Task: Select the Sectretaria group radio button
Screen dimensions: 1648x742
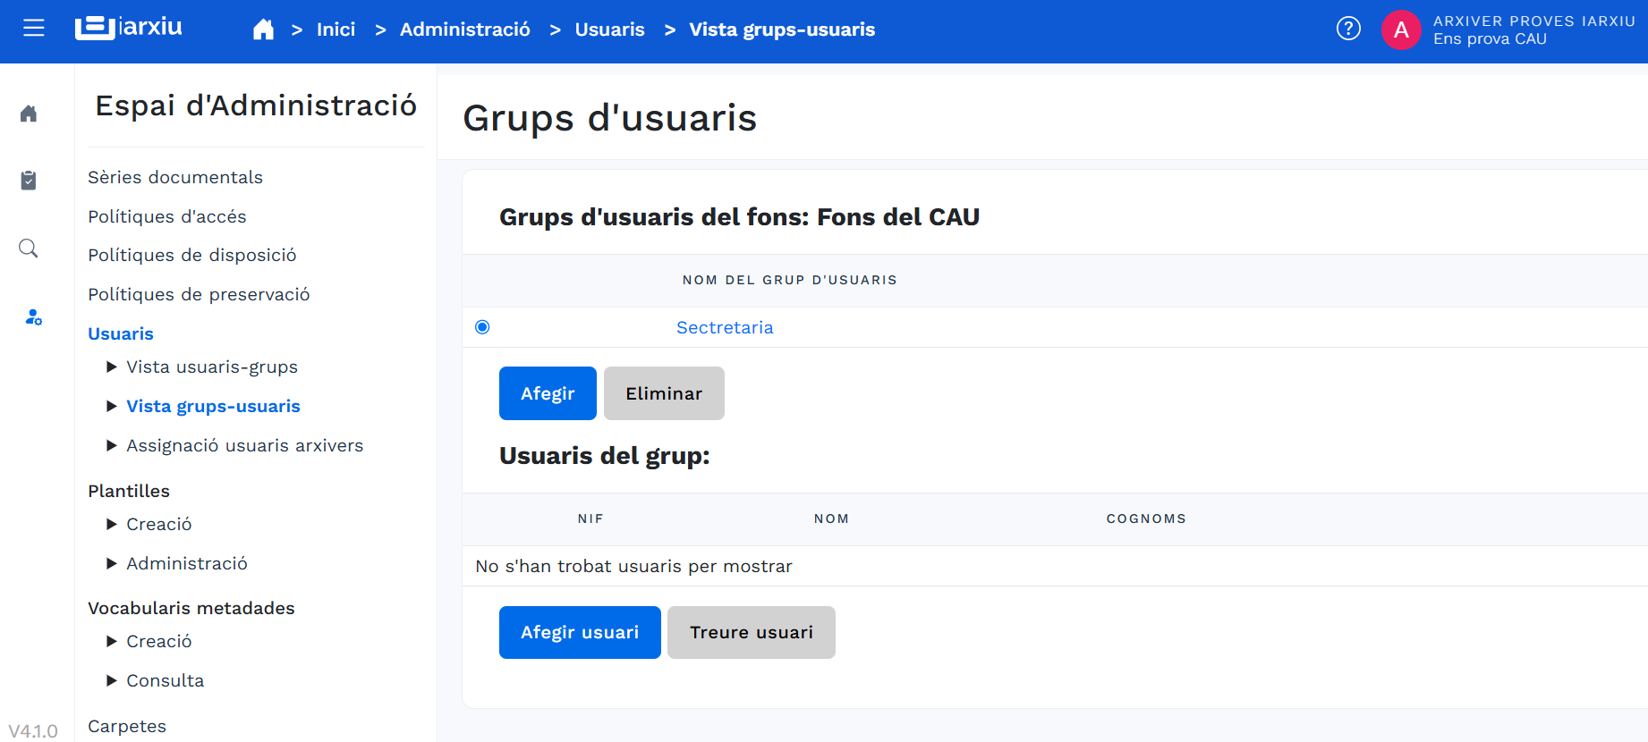Action: tap(482, 327)
